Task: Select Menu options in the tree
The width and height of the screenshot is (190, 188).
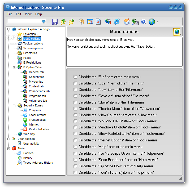Action: (32, 39)
